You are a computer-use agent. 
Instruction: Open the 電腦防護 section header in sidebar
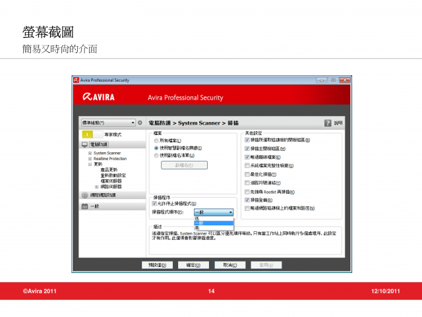[x=112, y=144]
